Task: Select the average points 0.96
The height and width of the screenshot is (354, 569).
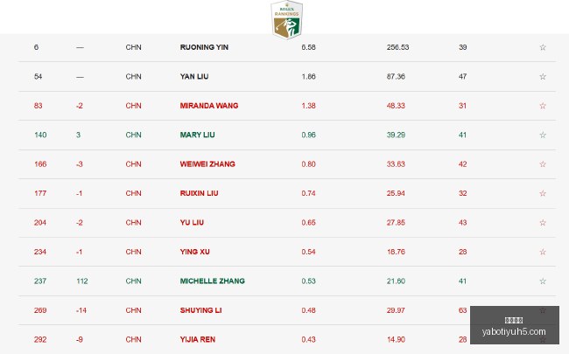Action: (x=308, y=135)
